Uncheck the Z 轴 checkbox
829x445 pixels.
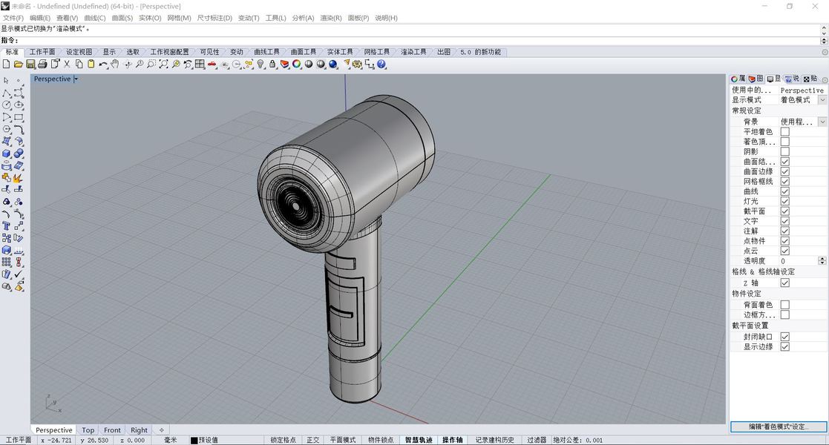tap(785, 283)
